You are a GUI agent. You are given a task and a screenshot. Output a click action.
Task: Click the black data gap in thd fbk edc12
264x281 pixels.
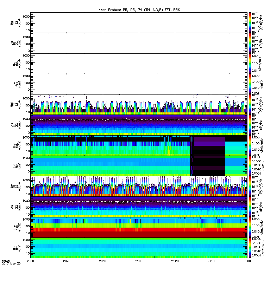pos(208,145)
